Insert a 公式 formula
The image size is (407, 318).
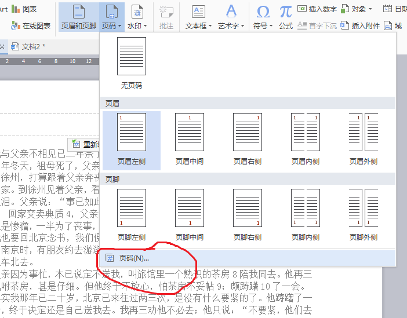click(286, 17)
